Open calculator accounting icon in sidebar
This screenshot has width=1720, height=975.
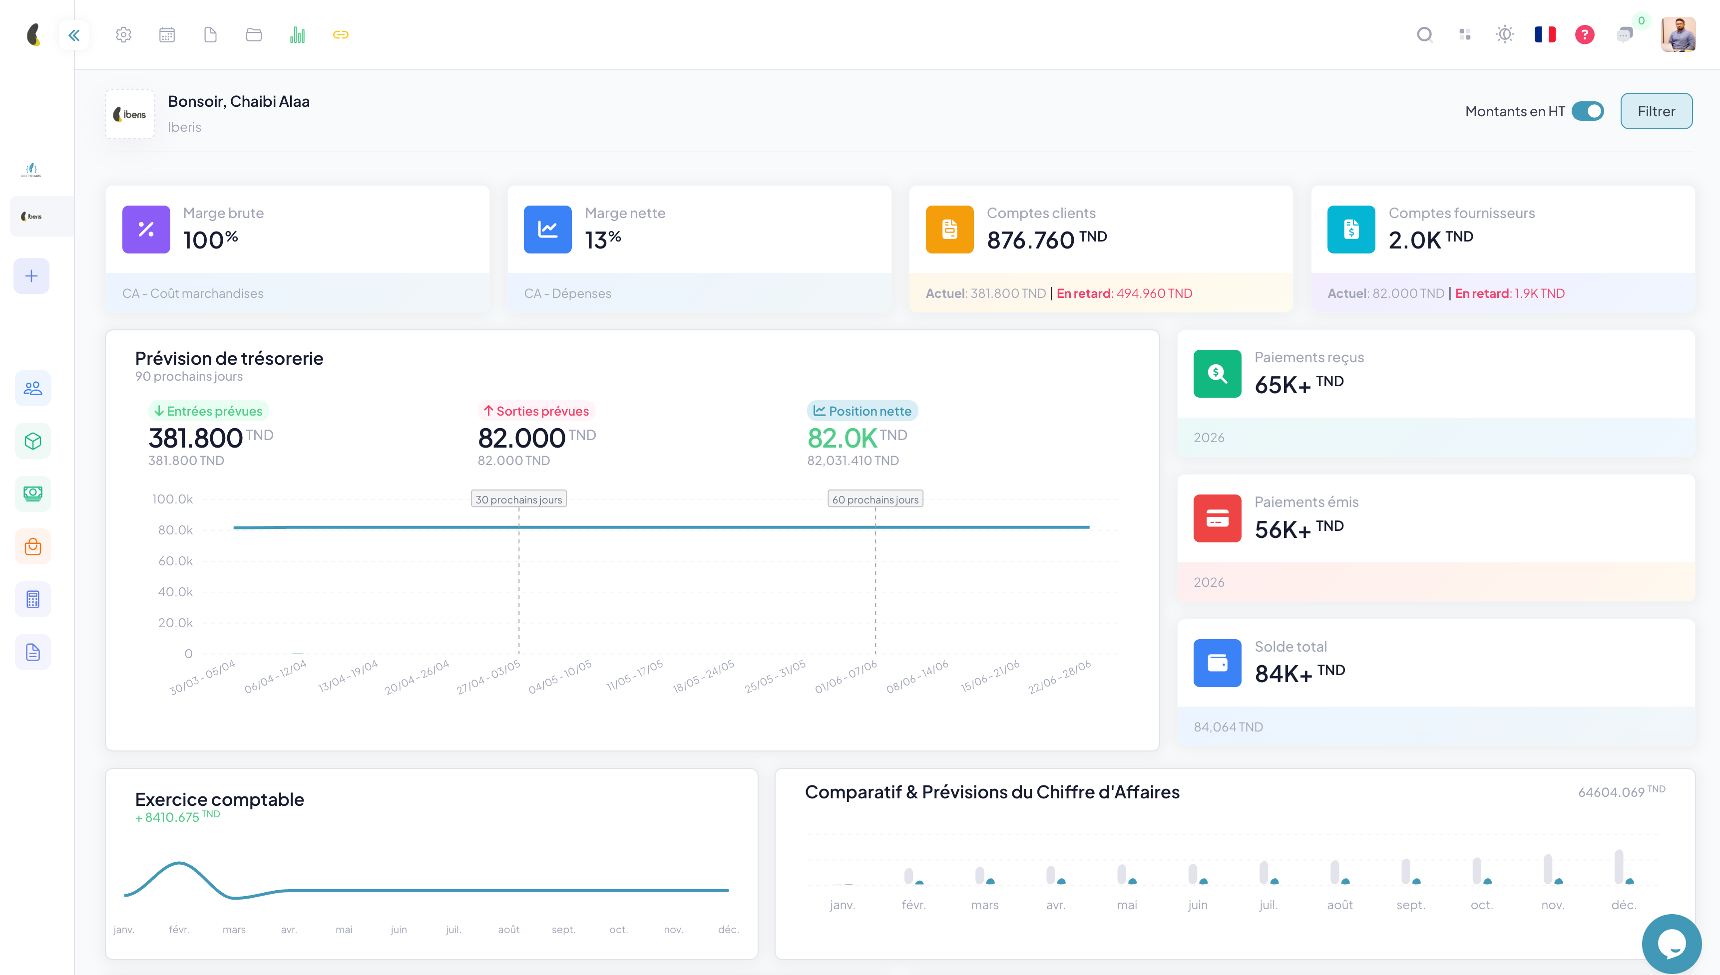33,599
